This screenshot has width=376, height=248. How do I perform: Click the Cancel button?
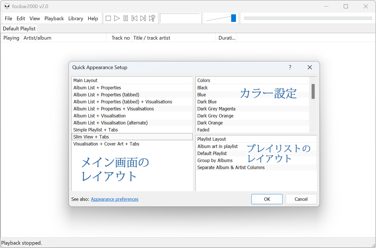pyautogui.click(x=301, y=199)
